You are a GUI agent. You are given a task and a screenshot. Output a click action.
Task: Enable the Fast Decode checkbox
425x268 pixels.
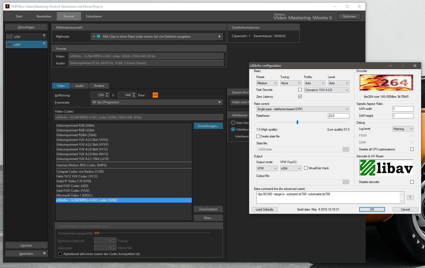tap(300, 90)
